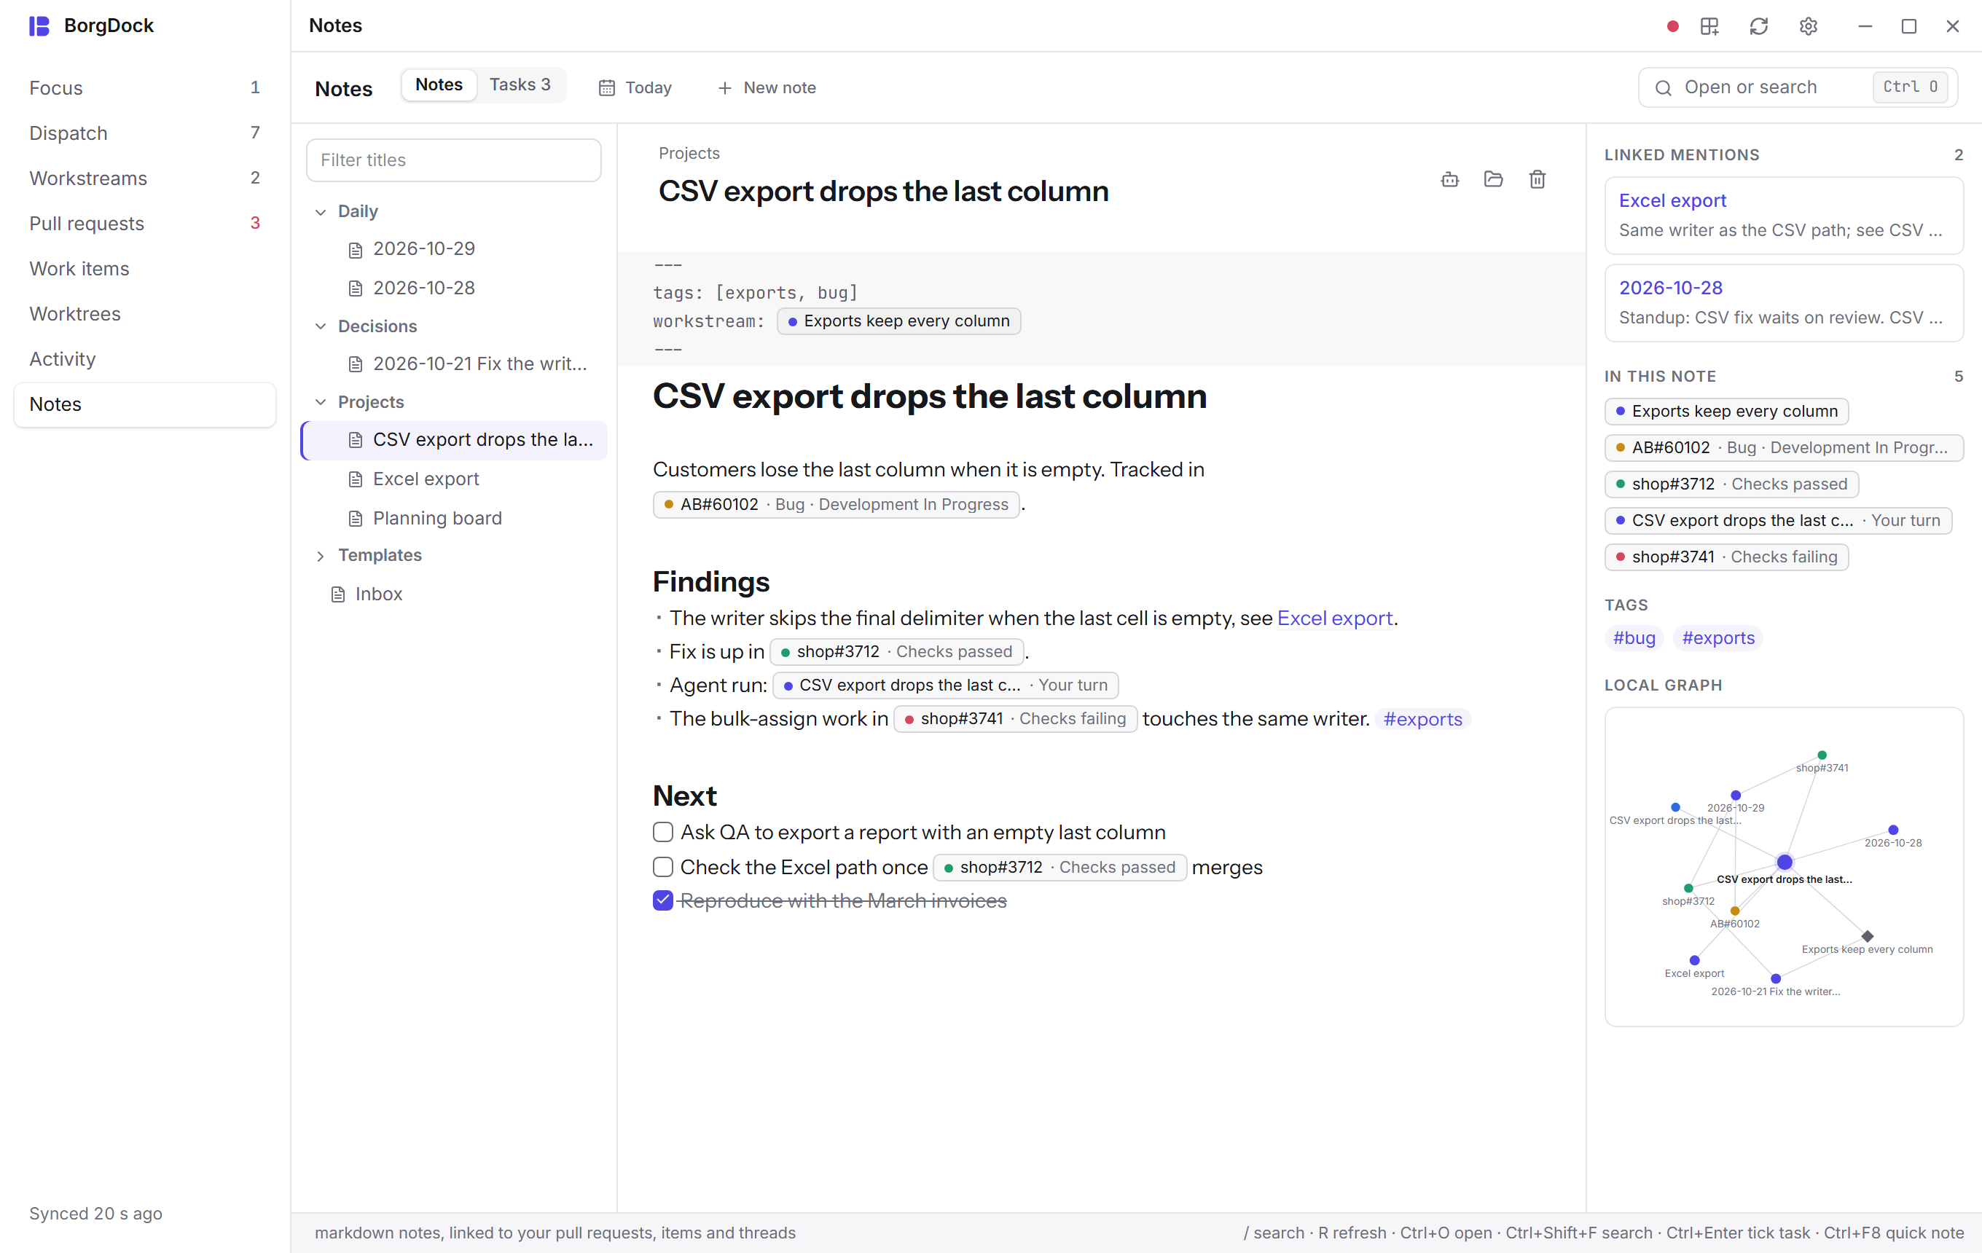Click the BorgDock logo icon
The width and height of the screenshot is (1982, 1253).
(39, 25)
